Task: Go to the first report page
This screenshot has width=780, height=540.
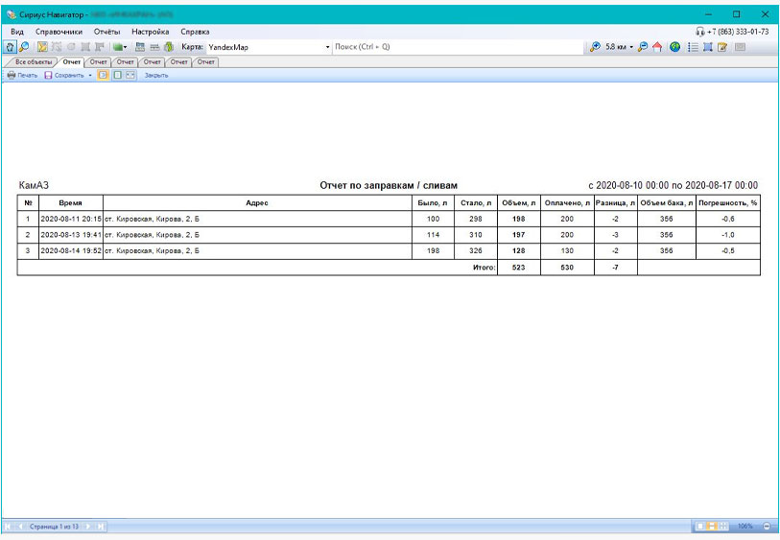Action: point(9,527)
